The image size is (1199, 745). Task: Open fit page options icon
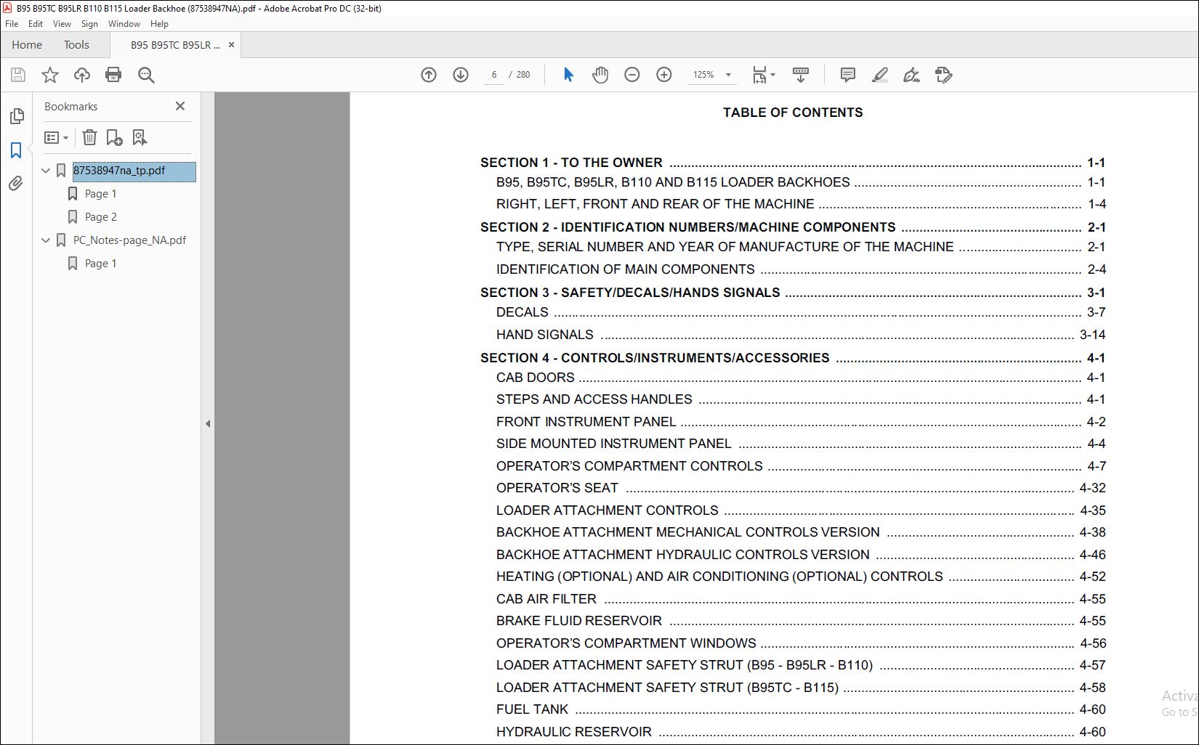763,75
